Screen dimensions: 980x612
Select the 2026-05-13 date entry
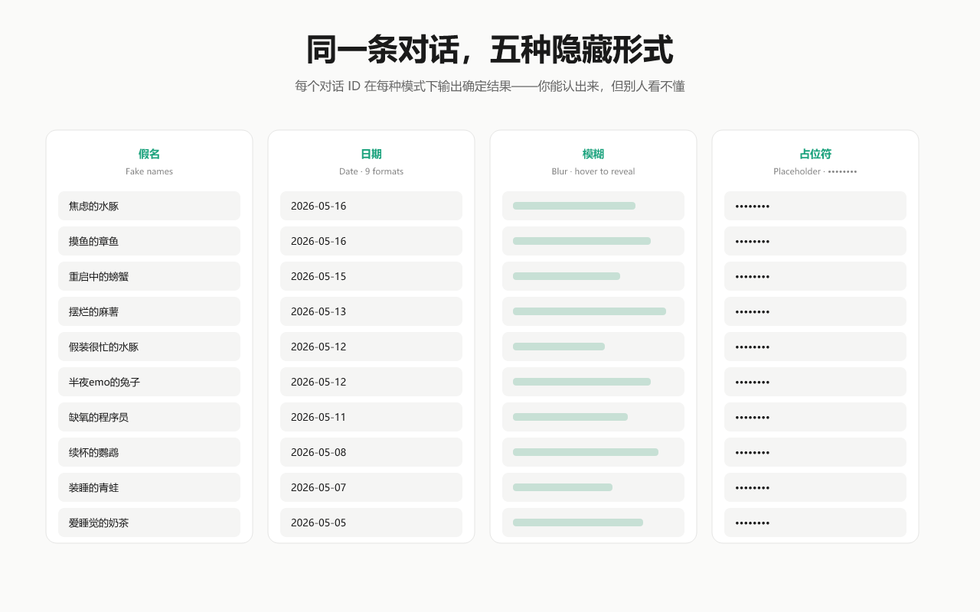[x=371, y=311]
